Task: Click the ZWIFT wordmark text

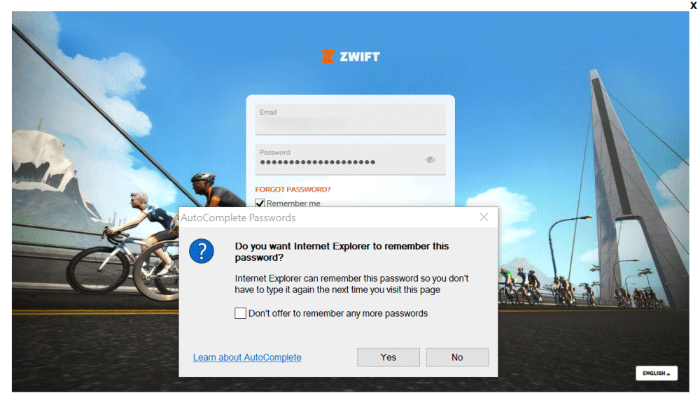Action: pos(360,57)
